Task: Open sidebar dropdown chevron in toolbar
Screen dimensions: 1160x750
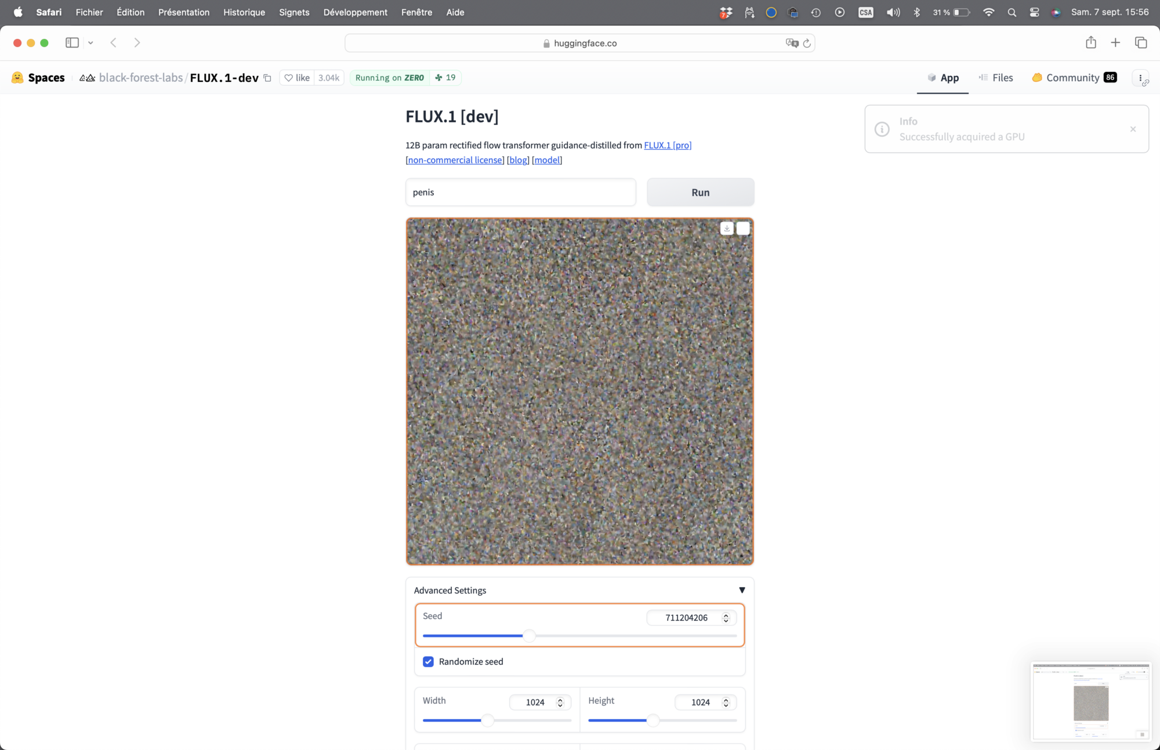Action: tap(90, 43)
